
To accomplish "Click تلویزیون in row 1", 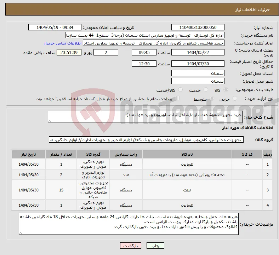I will pos(187,164).
